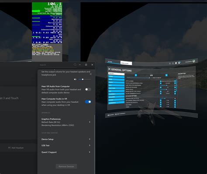Click Buildings setting left arrow
The width and height of the screenshot is (207, 174).
161,105
